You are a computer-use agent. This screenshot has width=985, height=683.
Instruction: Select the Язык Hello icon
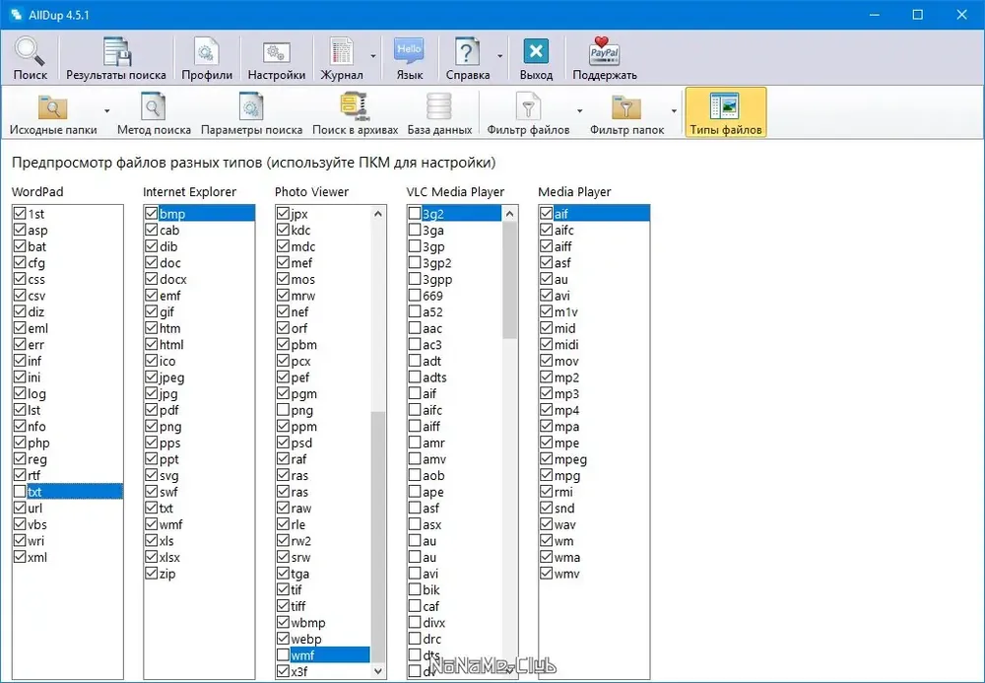[409, 52]
